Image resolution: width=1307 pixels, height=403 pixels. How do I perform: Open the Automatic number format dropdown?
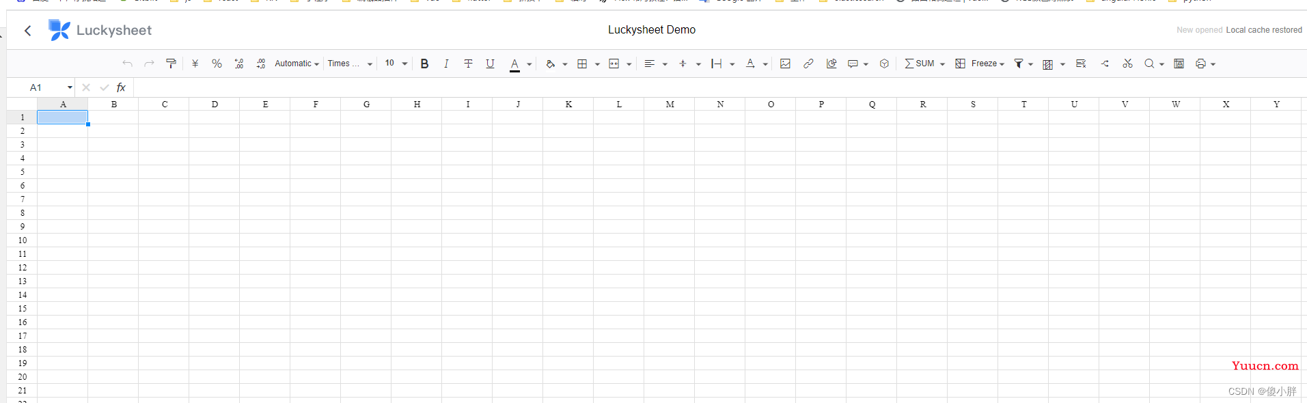[x=297, y=64]
